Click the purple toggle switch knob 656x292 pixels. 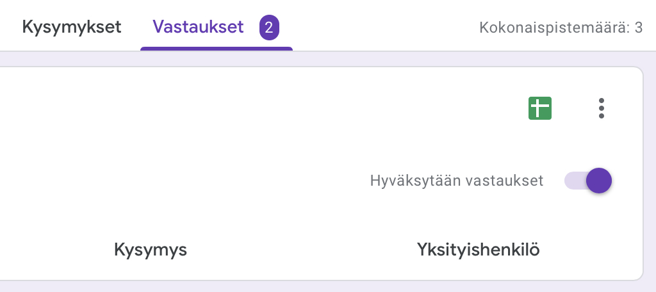pos(598,181)
